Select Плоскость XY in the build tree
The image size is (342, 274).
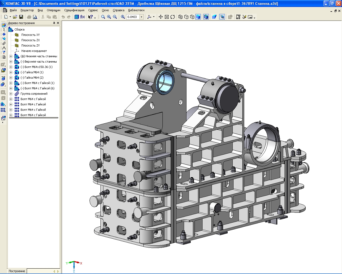tap(30, 35)
